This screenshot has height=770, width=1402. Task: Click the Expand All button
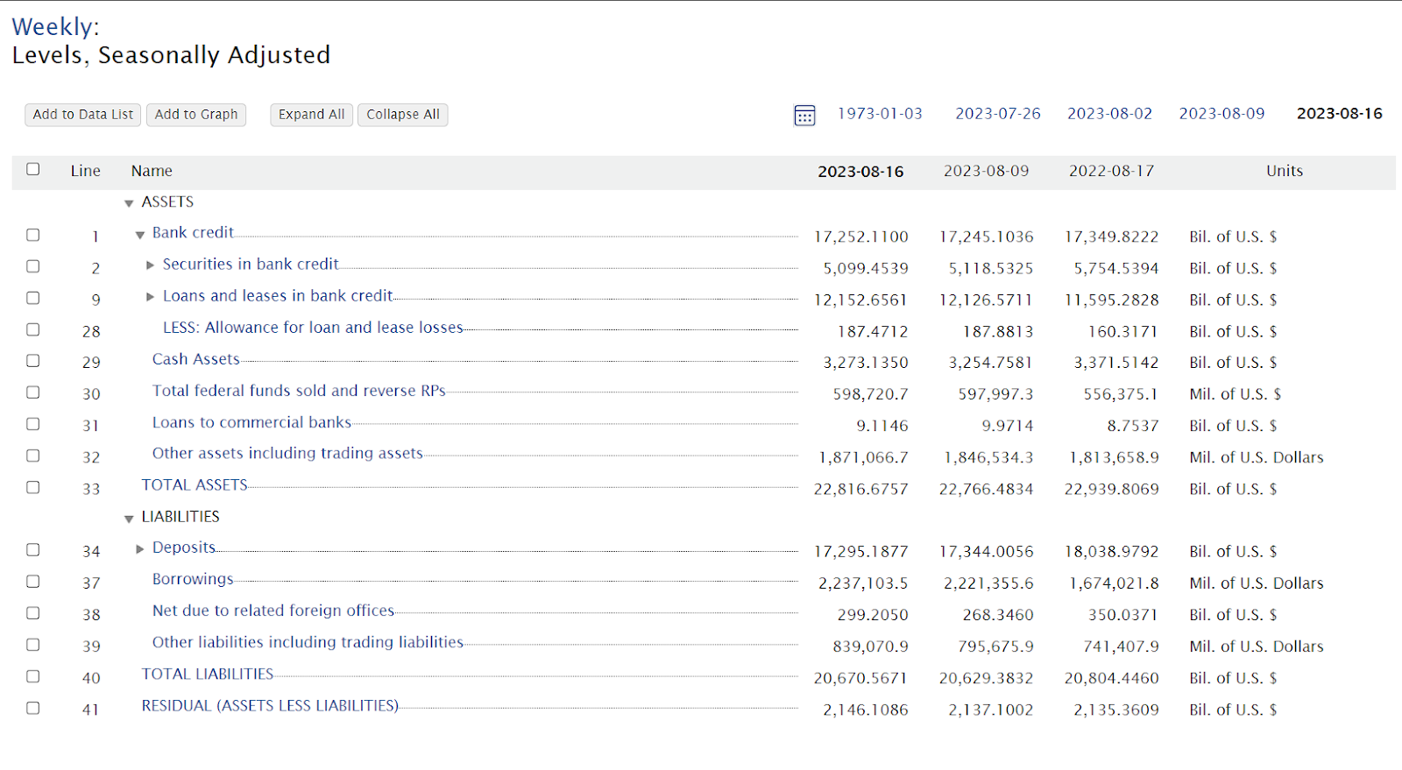coord(311,115)
